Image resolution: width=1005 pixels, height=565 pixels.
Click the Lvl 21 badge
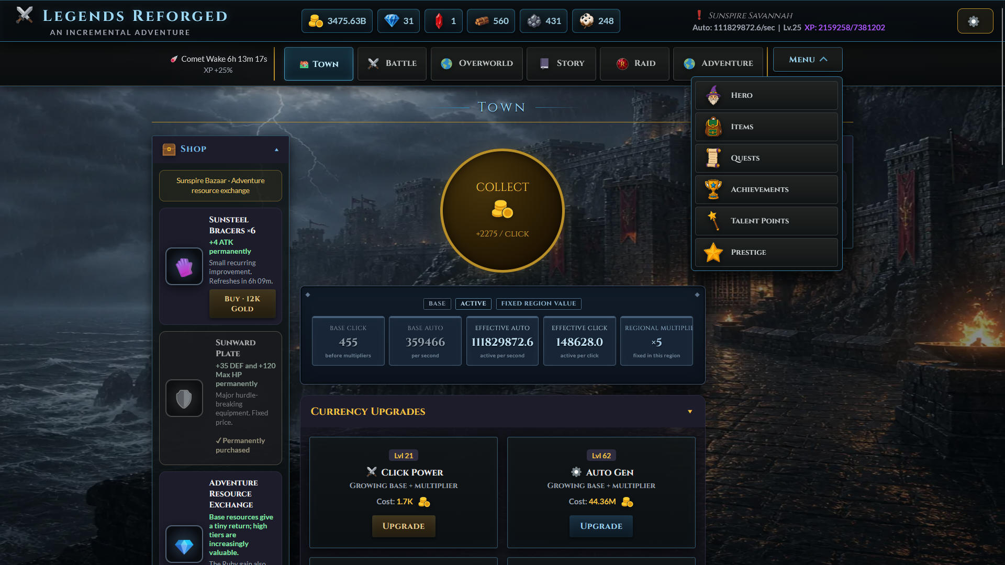[404, 456]
